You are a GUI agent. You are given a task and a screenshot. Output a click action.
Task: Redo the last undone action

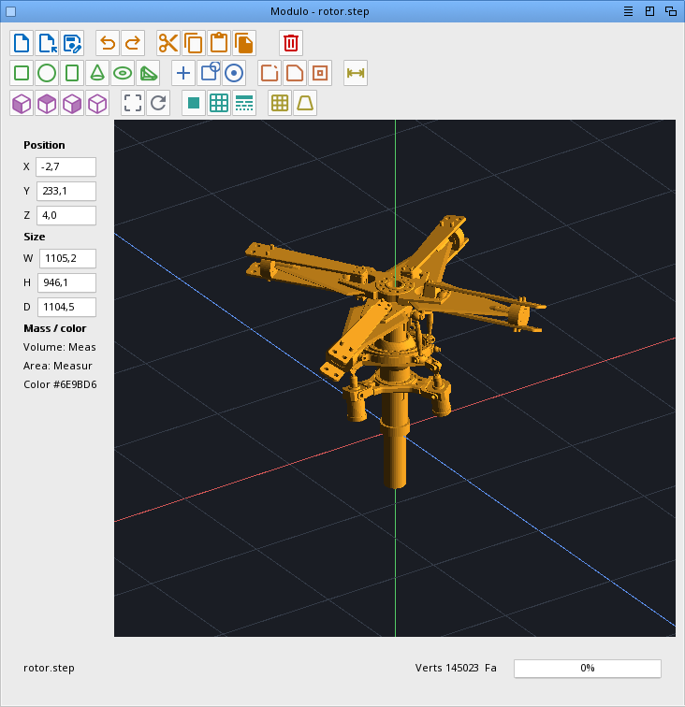point(133,43)
